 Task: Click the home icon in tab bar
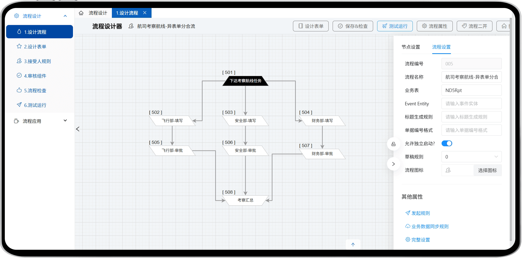[x=81, y=13]
